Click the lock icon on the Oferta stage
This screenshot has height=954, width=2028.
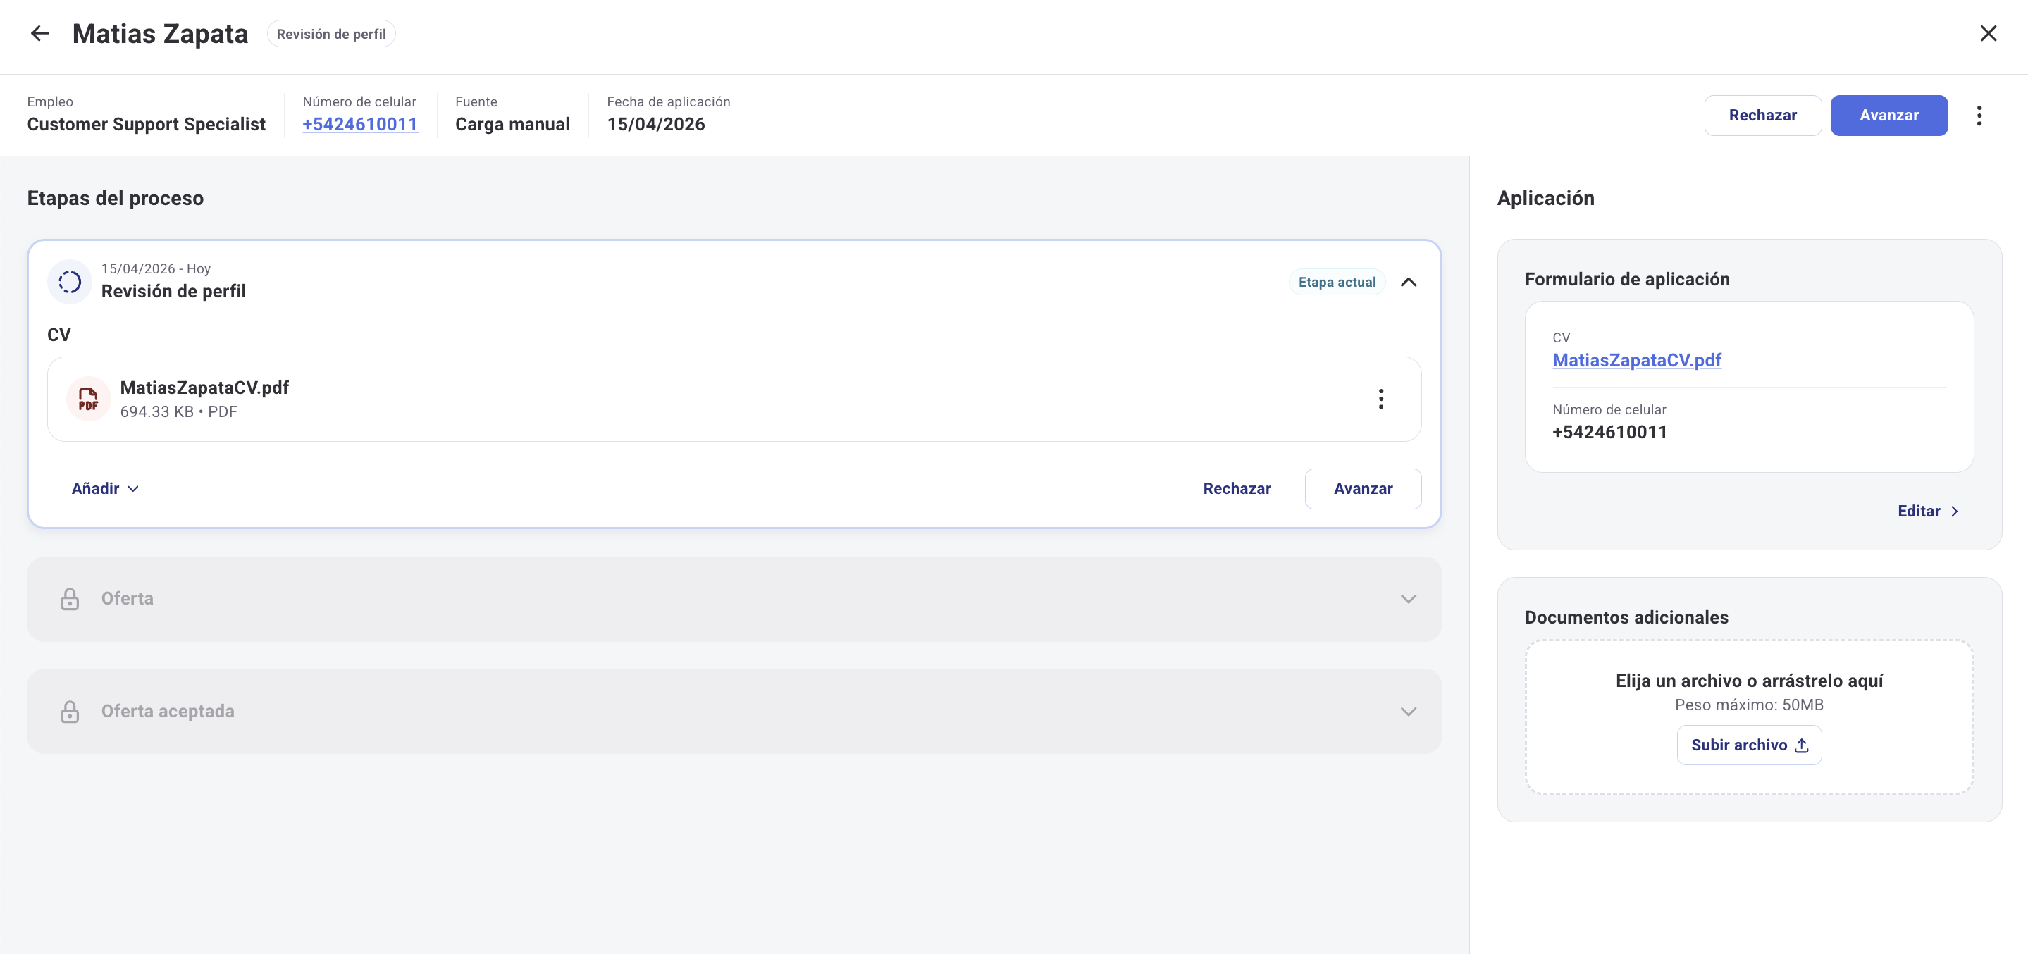coord(71,598)
